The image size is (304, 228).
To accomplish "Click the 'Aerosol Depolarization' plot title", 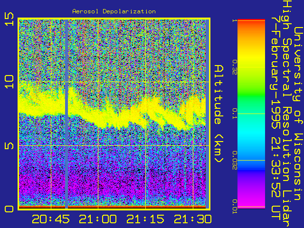I will (x=114, y=11).
